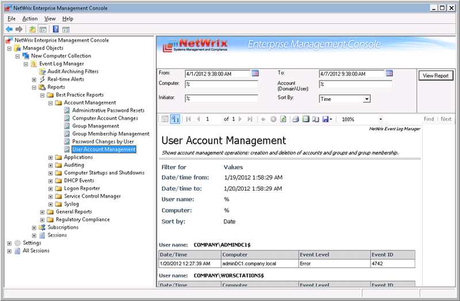Click the Help icon in the toolbar

[x=56, y=29]
